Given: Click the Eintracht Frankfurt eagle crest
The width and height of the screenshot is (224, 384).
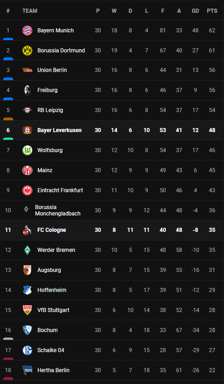Looking at the screenshot, I should coord(27,190).
